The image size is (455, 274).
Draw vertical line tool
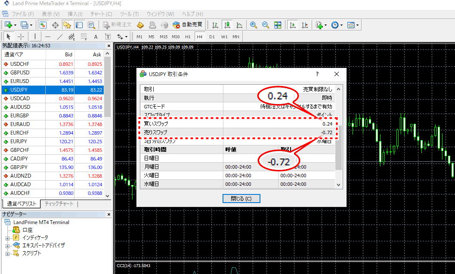[35, 37]
